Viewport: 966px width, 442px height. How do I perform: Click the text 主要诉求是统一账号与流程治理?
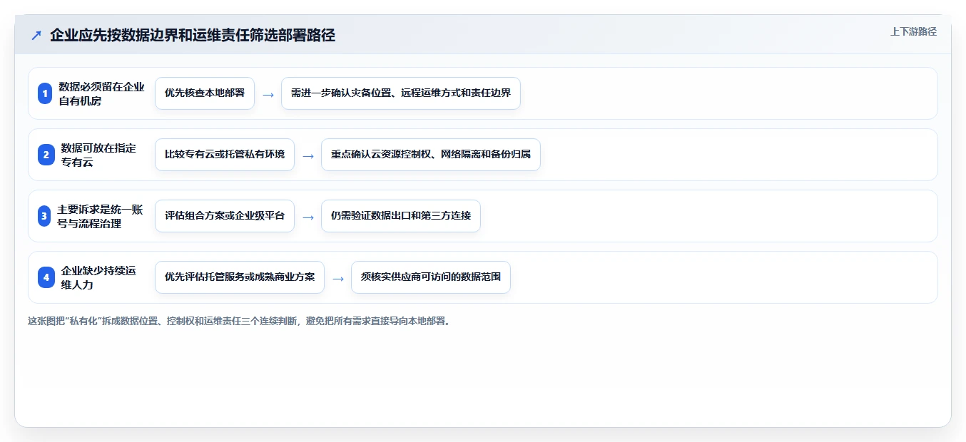coord(101,216)
